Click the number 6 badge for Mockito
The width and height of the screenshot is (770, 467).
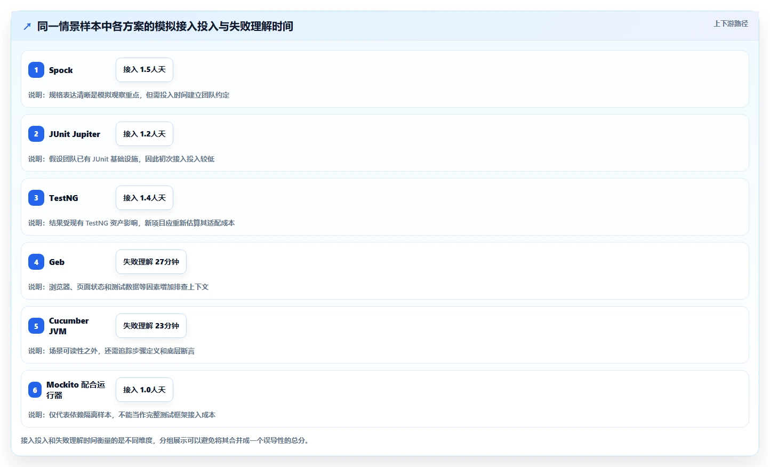point(35,390)
